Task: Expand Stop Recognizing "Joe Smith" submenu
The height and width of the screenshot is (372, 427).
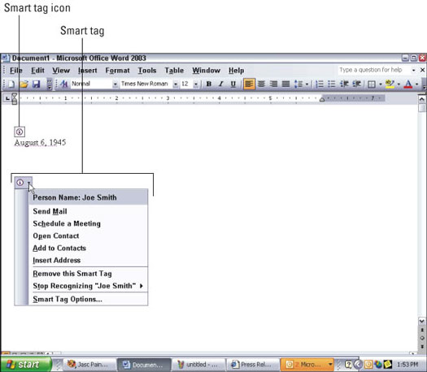Action: pyautogui.click(x=88, y=286)
